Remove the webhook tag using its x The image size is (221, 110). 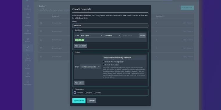click(x=83, y=40)
